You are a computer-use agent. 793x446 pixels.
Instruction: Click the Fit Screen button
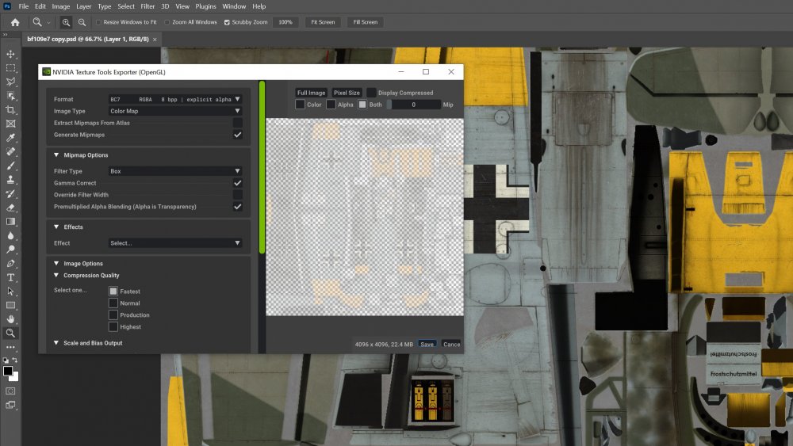(x=322, y=22)
